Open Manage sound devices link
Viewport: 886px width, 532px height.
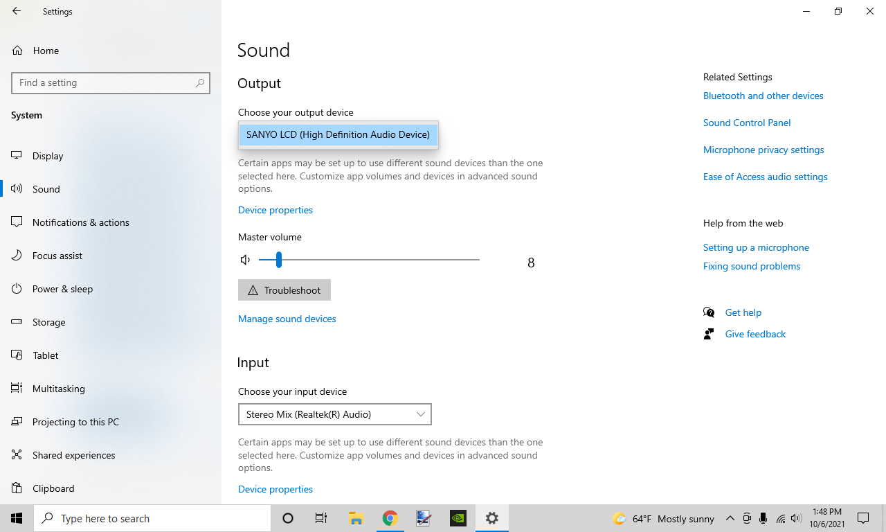pyautogui.click(x=287, y=319)
